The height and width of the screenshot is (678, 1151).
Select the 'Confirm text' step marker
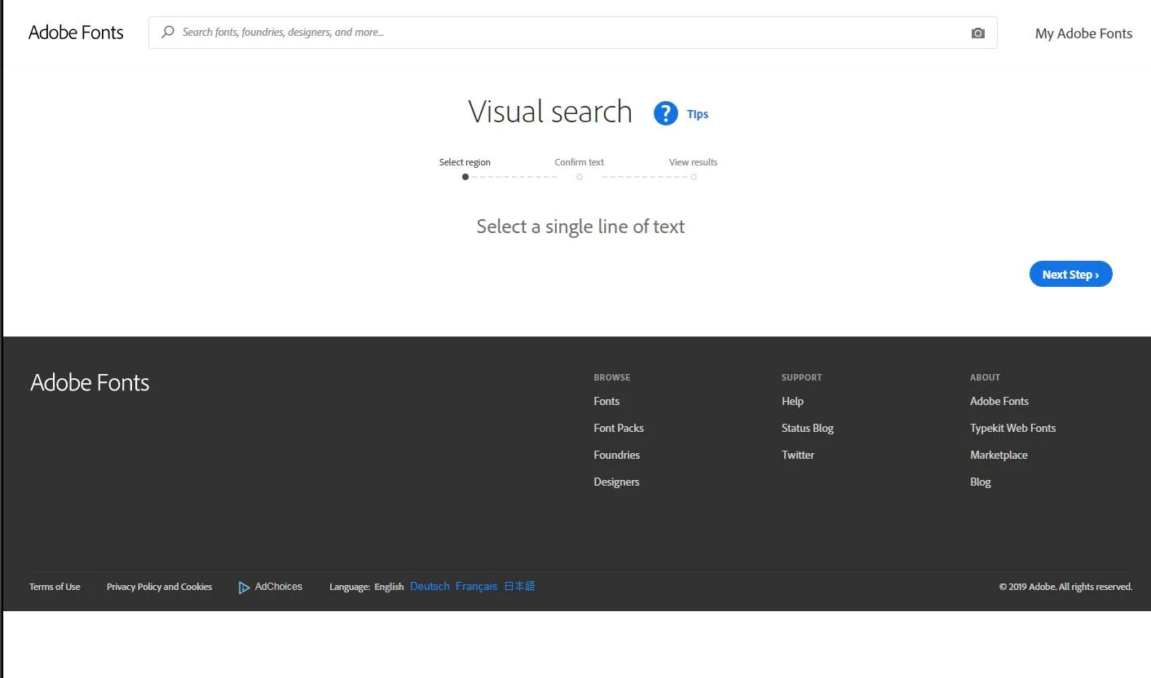[x=580, y=177]
